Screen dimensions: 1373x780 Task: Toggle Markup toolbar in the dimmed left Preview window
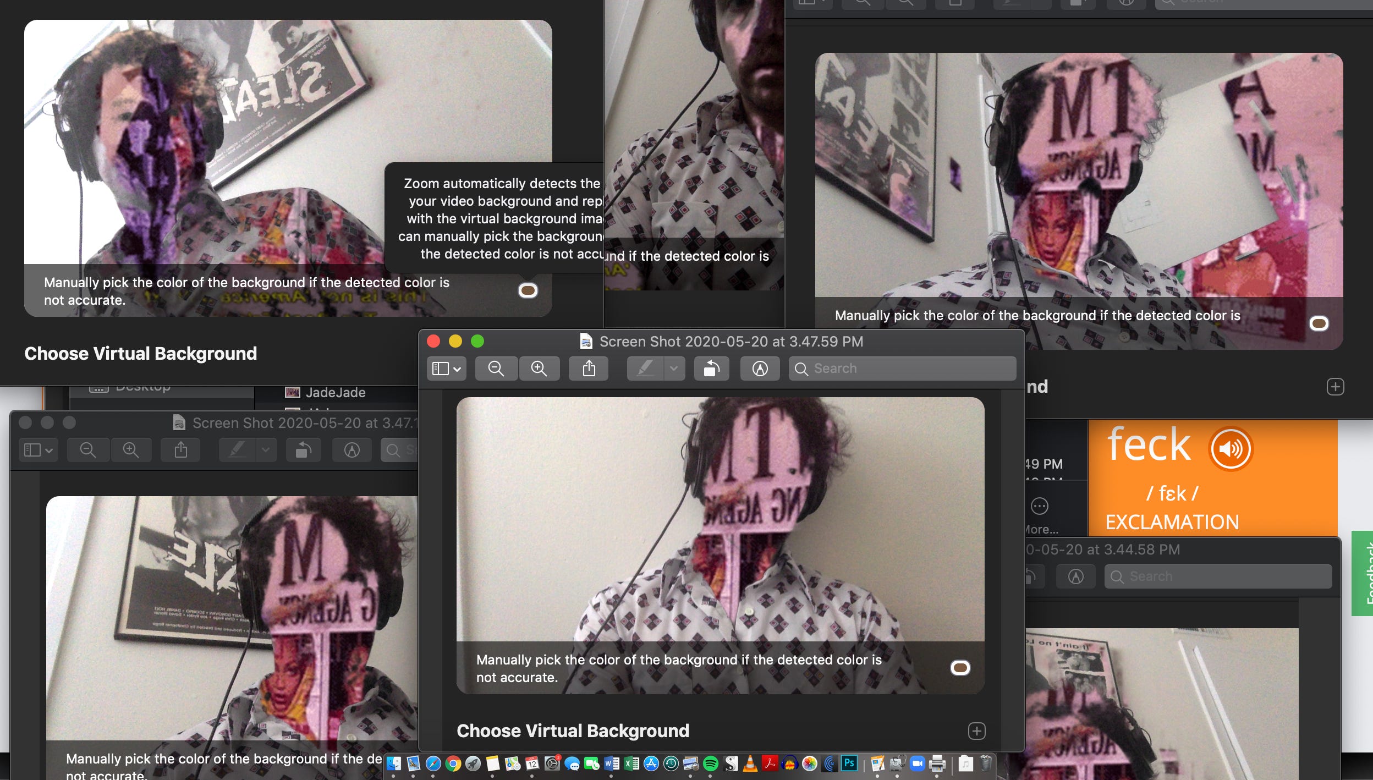coord(352,450)
